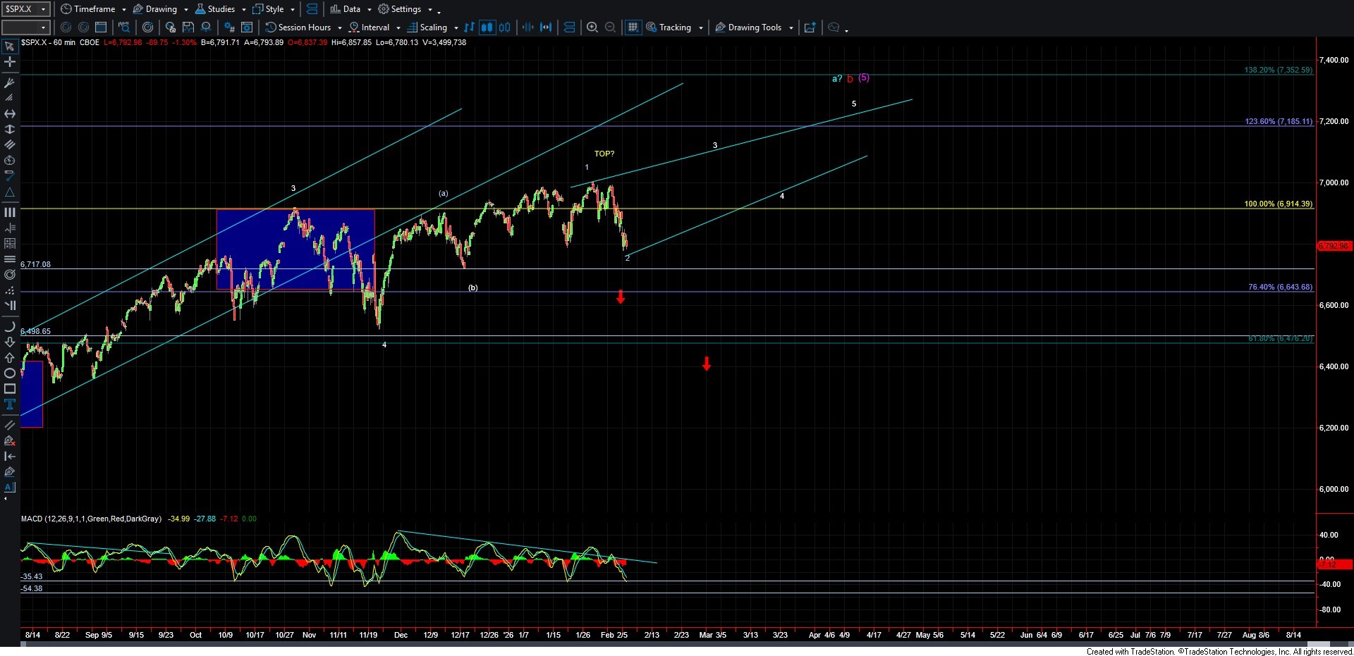Click the Tracking button

[674, 27]
